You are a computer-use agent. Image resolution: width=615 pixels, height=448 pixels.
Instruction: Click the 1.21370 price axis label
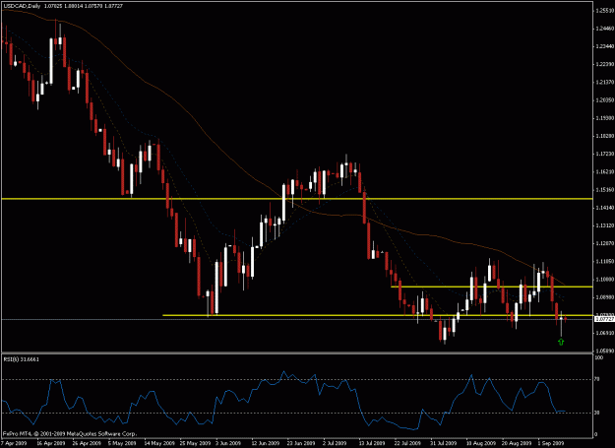click(x=604, y=82)
